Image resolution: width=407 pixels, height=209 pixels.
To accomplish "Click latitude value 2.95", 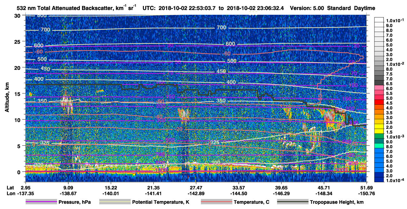I will (x=25, y=187).
